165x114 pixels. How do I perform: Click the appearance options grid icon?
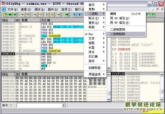point(148,15)
